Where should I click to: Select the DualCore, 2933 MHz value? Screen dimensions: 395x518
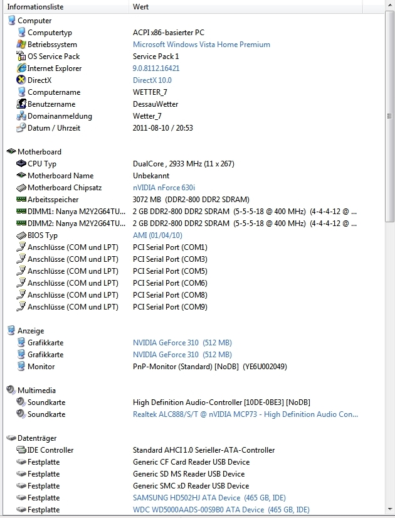click(184, 163)
